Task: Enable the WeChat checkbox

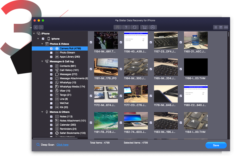Action: point(52,103)
